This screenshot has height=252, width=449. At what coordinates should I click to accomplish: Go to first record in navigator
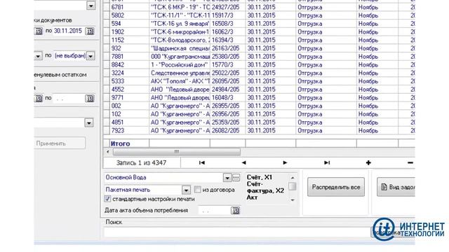click(x=202, y=162)
